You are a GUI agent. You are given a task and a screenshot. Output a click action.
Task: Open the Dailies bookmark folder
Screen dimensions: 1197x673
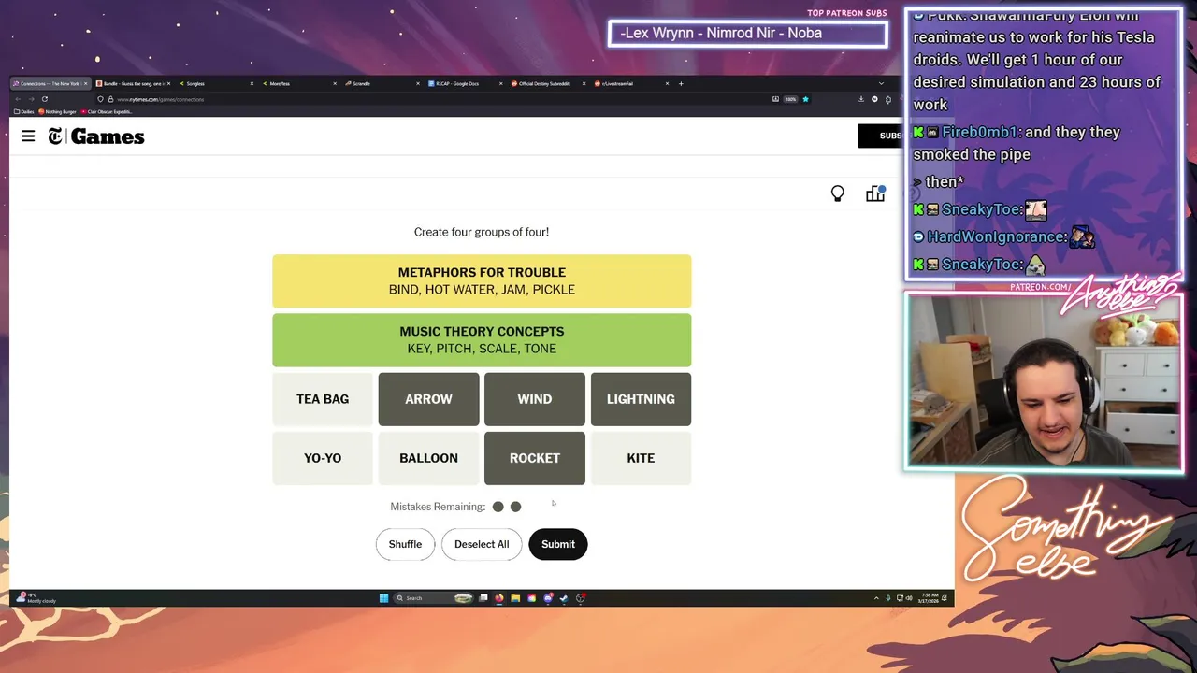23,111
